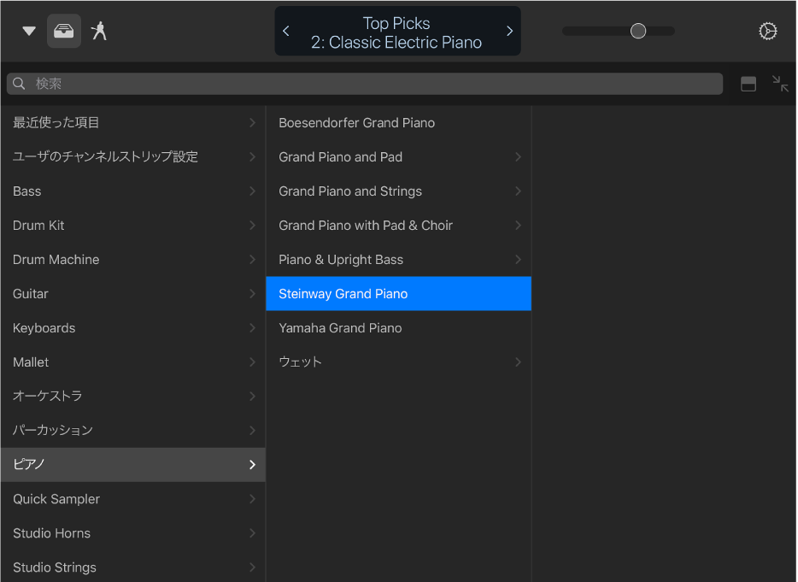
Task: Choose Yamaha Grand Piano patch
Action: click(x=399, y=328)
